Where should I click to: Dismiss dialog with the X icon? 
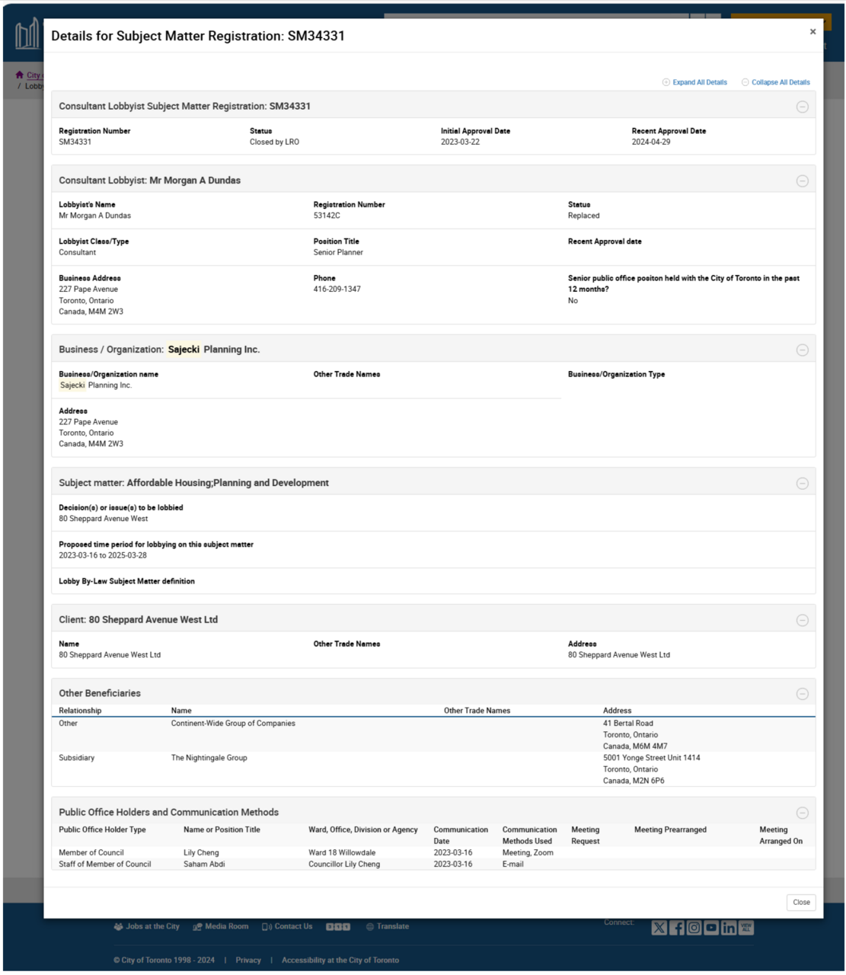coord(812,32)
